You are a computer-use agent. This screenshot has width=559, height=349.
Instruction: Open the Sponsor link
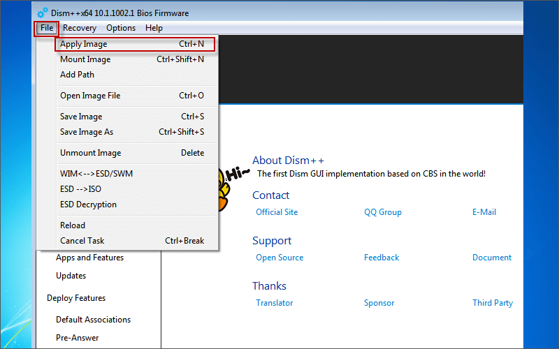[379, 303]
